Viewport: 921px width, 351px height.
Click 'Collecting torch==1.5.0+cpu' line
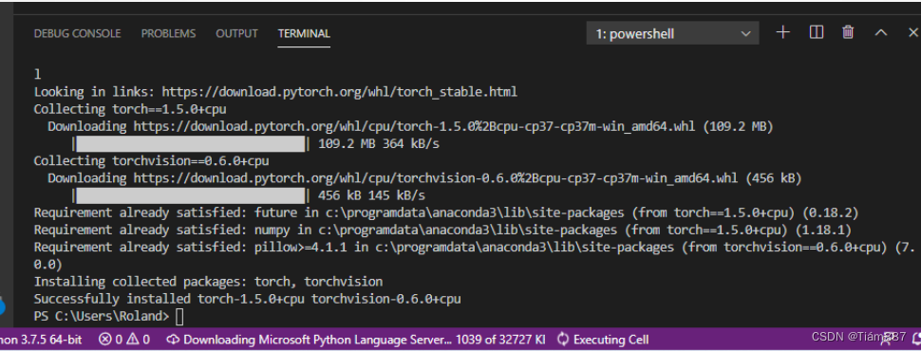130,109
